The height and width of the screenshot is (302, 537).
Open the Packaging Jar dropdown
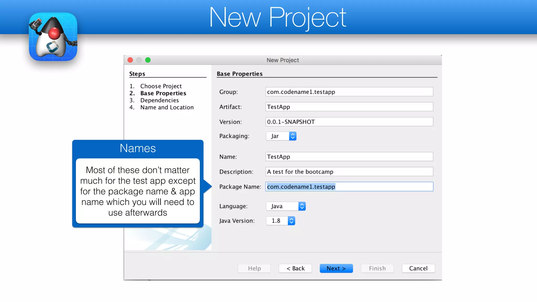(x=281, y=136)
